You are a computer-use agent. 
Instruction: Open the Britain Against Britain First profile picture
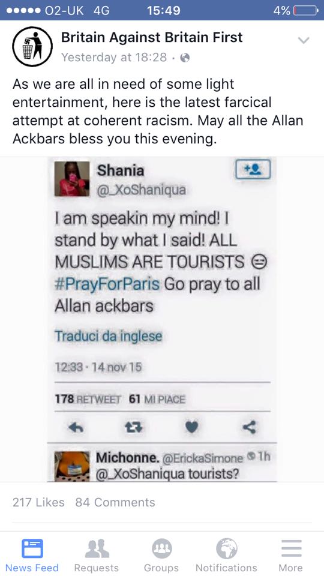32,46
